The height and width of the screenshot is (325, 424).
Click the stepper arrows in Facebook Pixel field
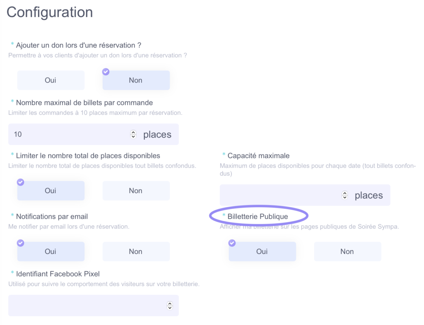click(x=169, y=306)
